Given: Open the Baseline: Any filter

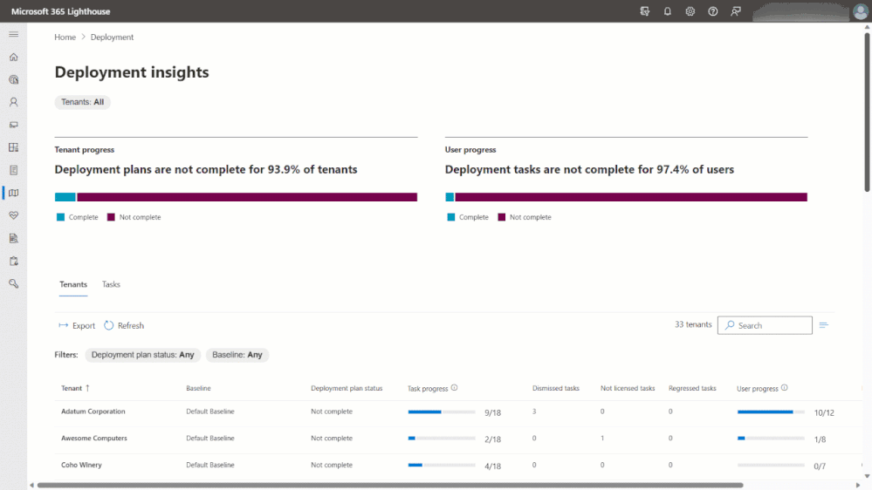Looking at the screenshot, I should (237, 355).
